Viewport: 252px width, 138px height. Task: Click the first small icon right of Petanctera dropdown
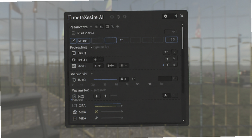point(96,27)
